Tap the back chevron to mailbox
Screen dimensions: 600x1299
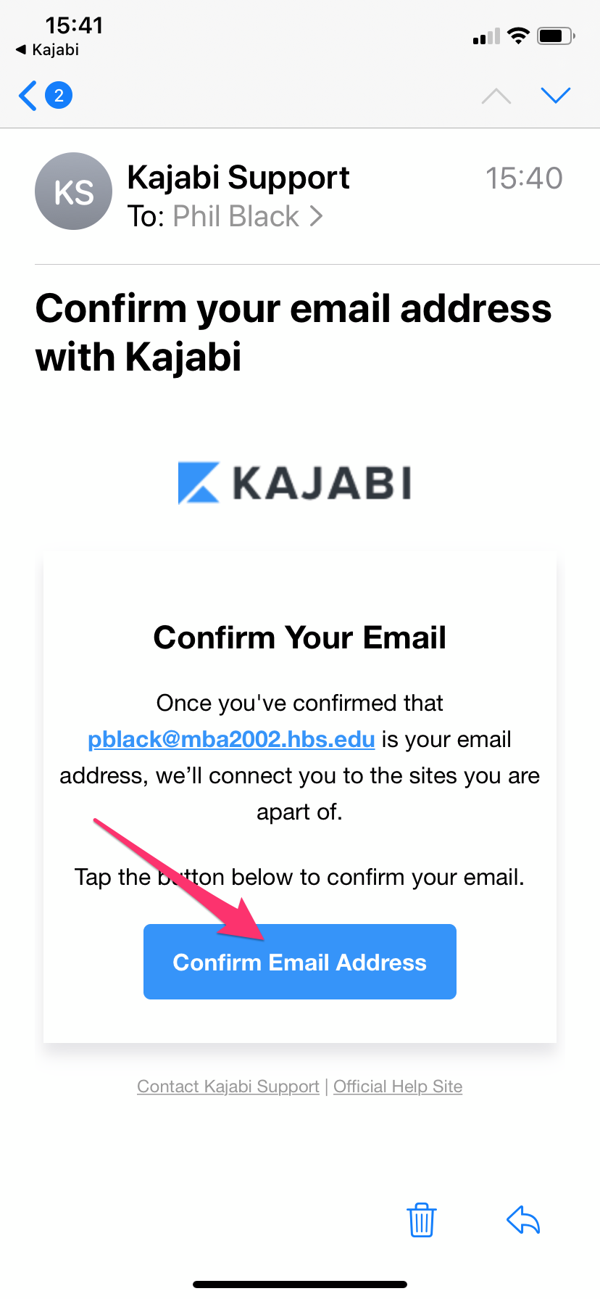[28, 96]
